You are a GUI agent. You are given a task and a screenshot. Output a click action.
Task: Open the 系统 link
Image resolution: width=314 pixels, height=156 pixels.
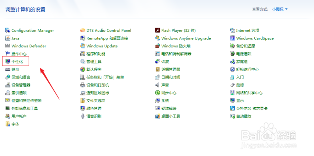coord(165,100)
